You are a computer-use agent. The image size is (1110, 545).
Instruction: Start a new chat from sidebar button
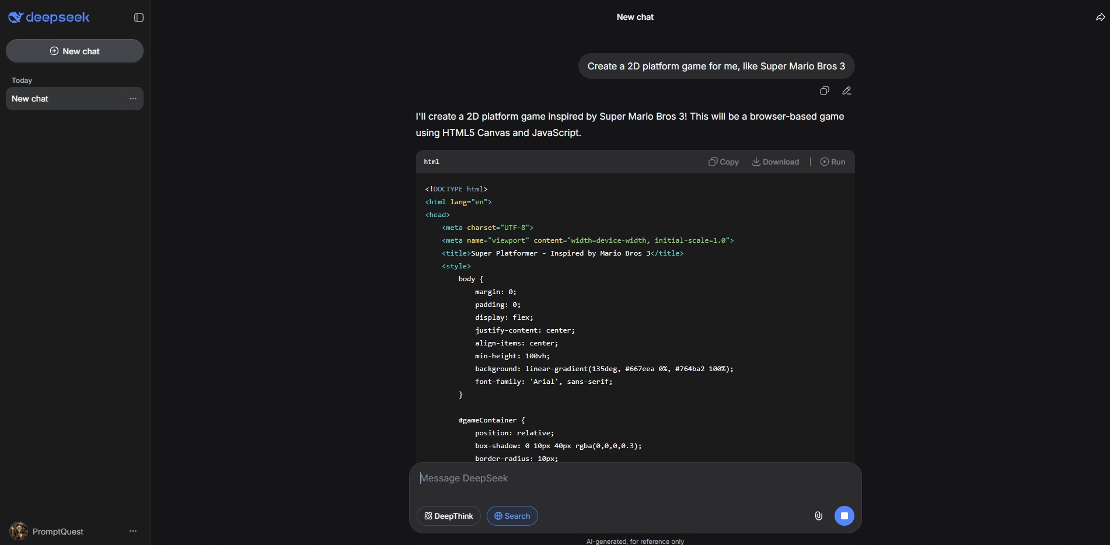tap(75, 51)
